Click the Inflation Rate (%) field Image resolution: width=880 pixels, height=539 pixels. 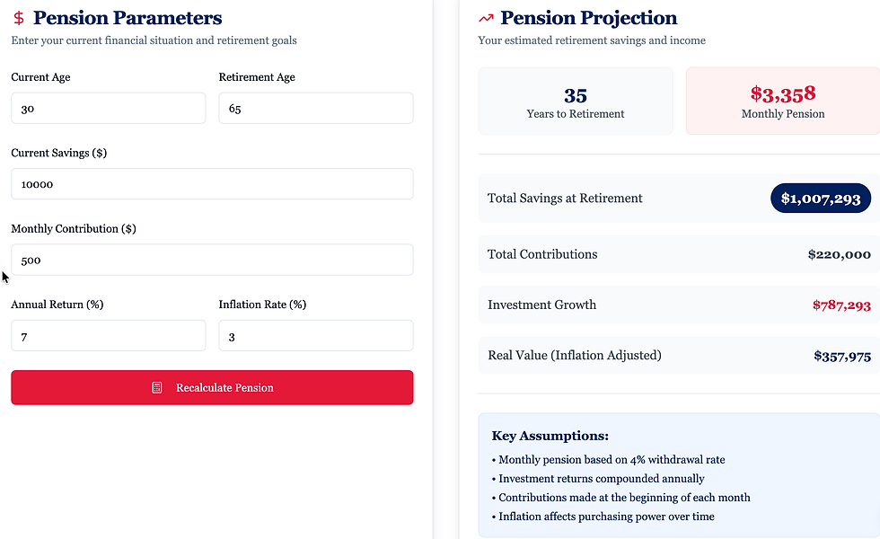[316, 335]
